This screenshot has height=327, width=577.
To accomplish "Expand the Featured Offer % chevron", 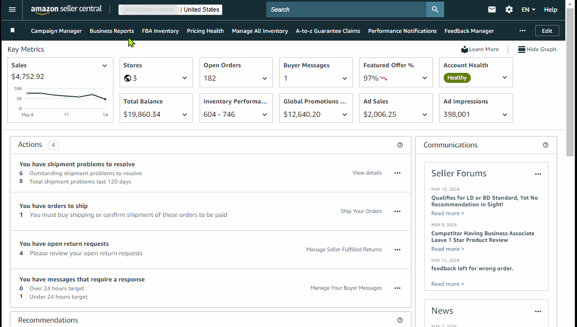I will (x=425, y=78).
